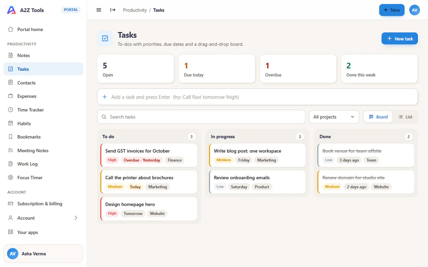The width and height of the screenshot is (428, 267).
Task: Click the PORTAL badge
Action: pos(71,10)
